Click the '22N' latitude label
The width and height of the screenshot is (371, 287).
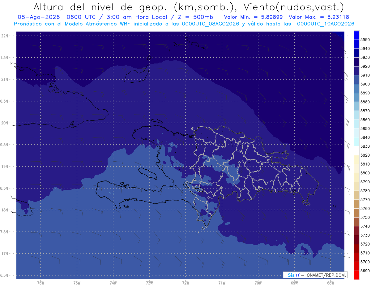coord(5,36)
